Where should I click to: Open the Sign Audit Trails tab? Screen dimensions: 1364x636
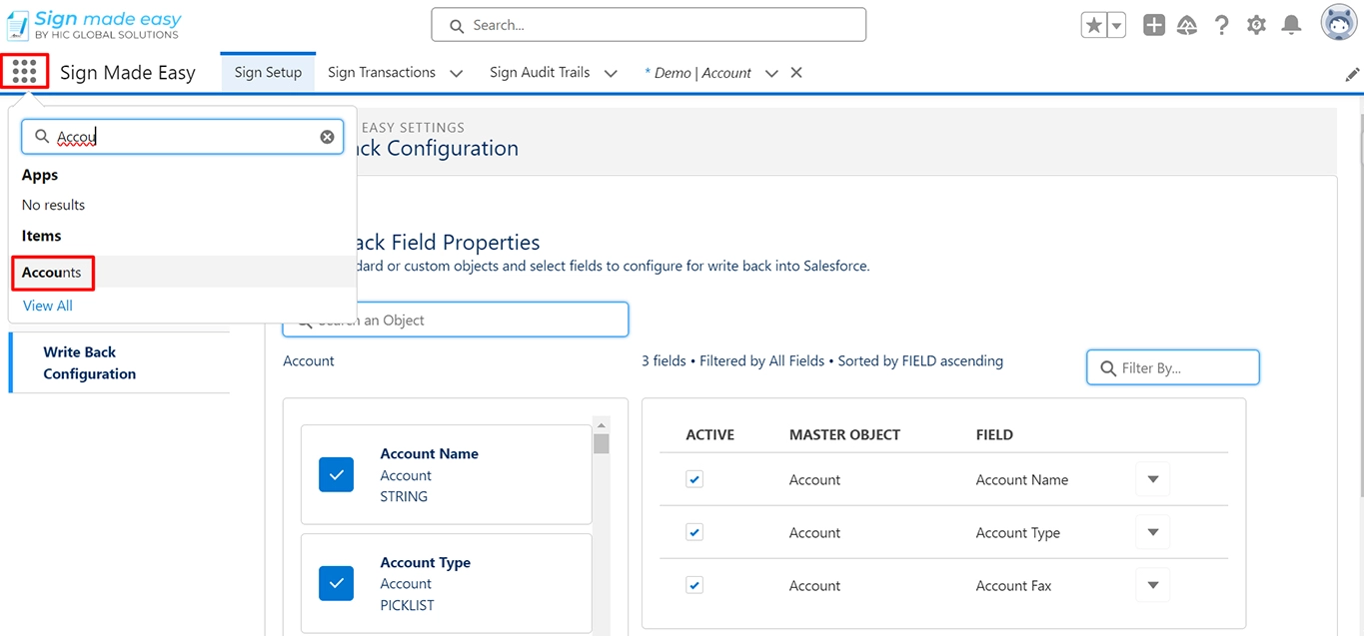[x=540, y=73]
